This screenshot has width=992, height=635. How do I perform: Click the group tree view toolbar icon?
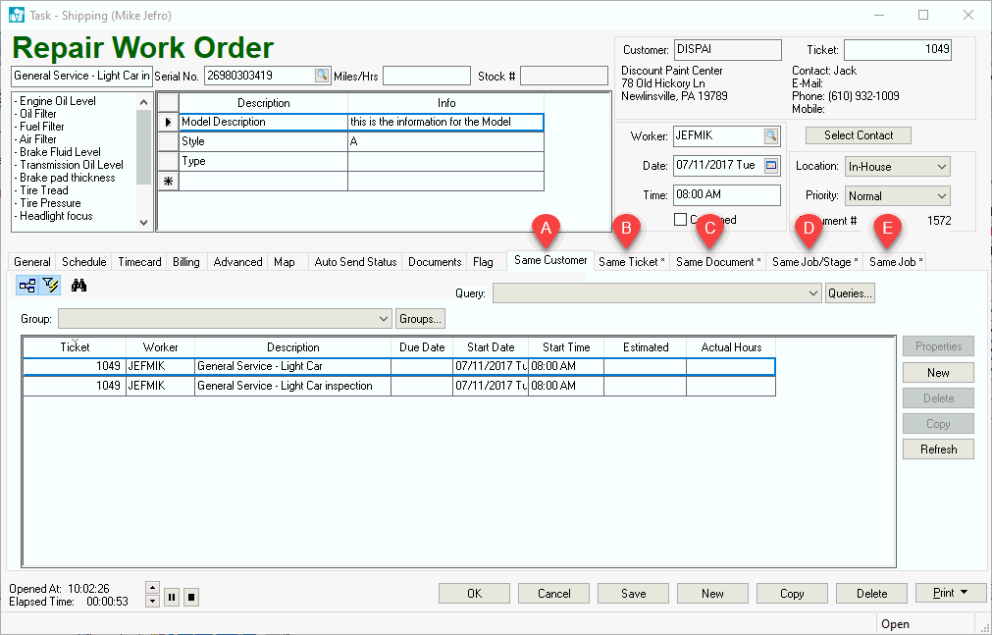[x=26, y=286]
